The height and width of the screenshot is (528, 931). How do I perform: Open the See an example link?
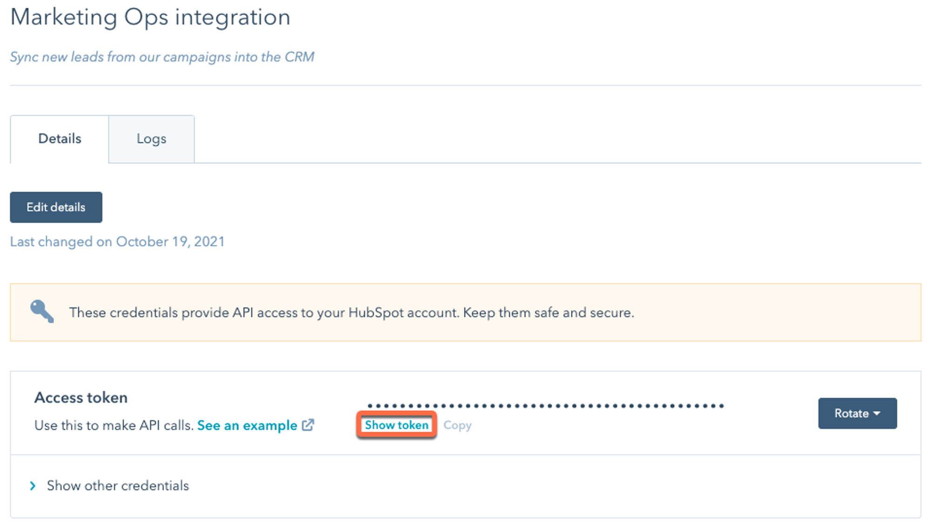pyautogui.click(x=247, y=425)
